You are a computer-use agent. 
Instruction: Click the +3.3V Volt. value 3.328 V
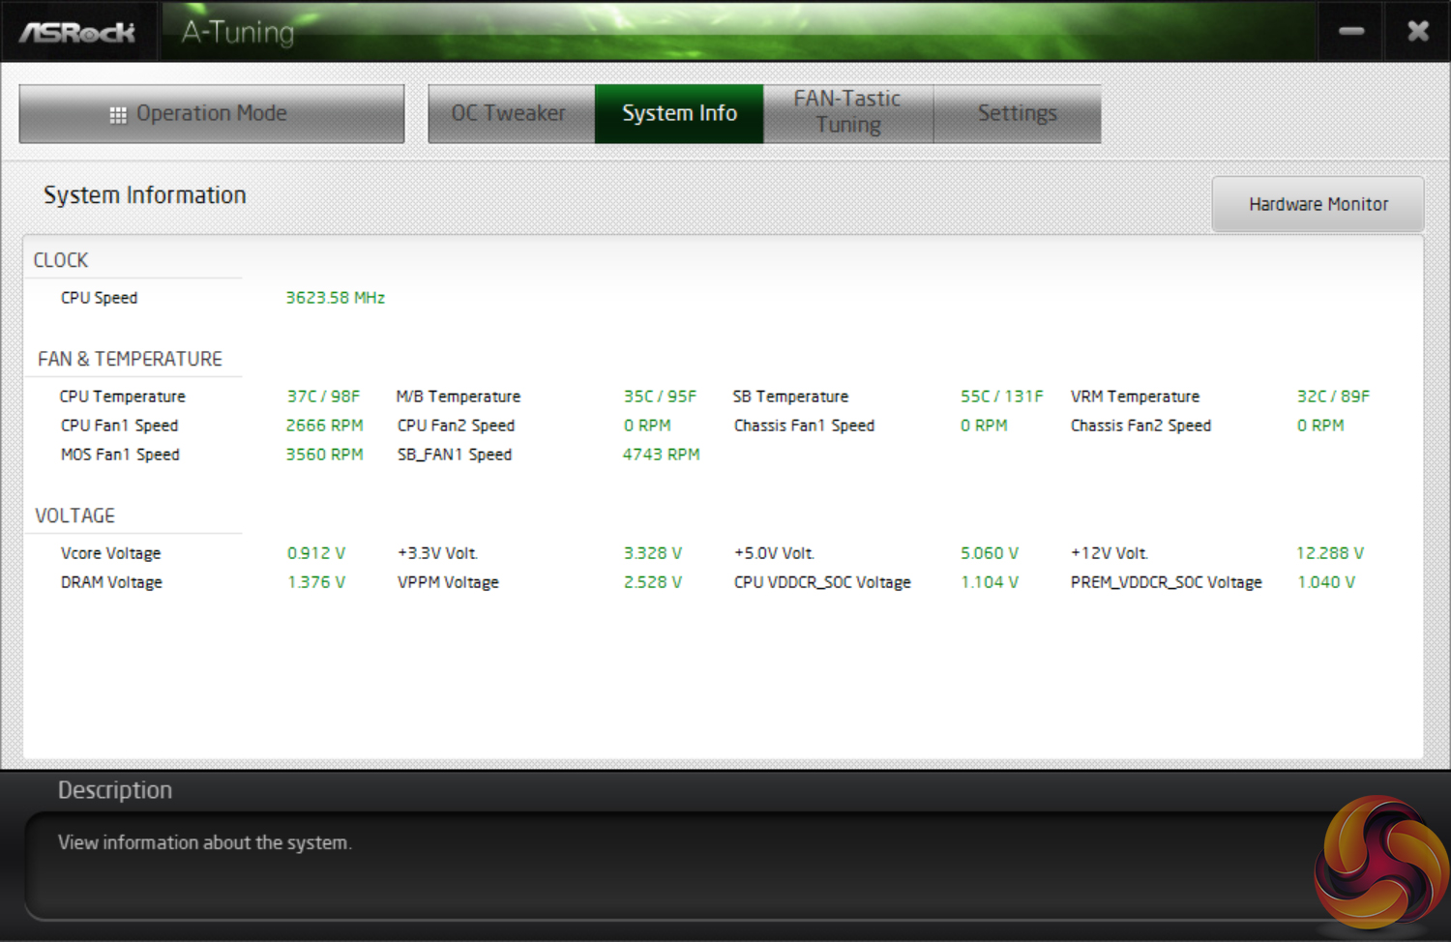[x=653, y=553]
